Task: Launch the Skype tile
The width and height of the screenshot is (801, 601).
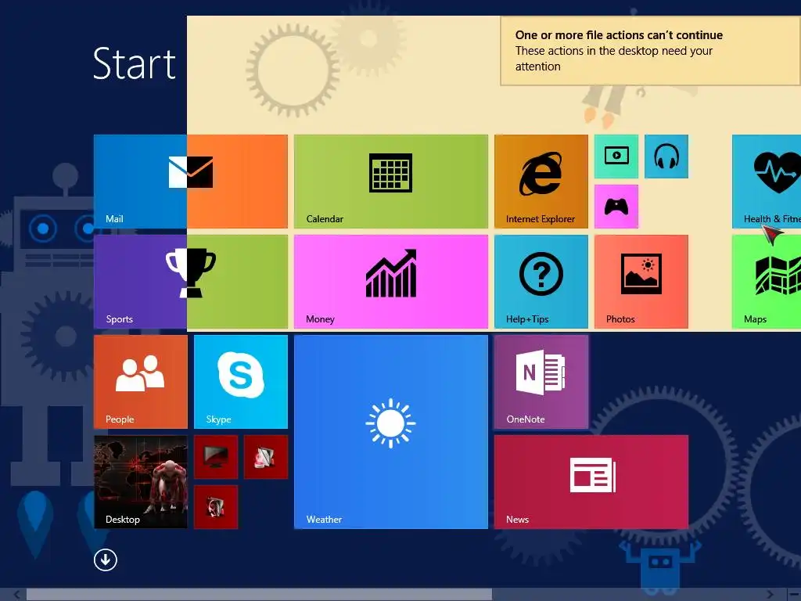Action: pyautogui.click(x=241, y=382)
